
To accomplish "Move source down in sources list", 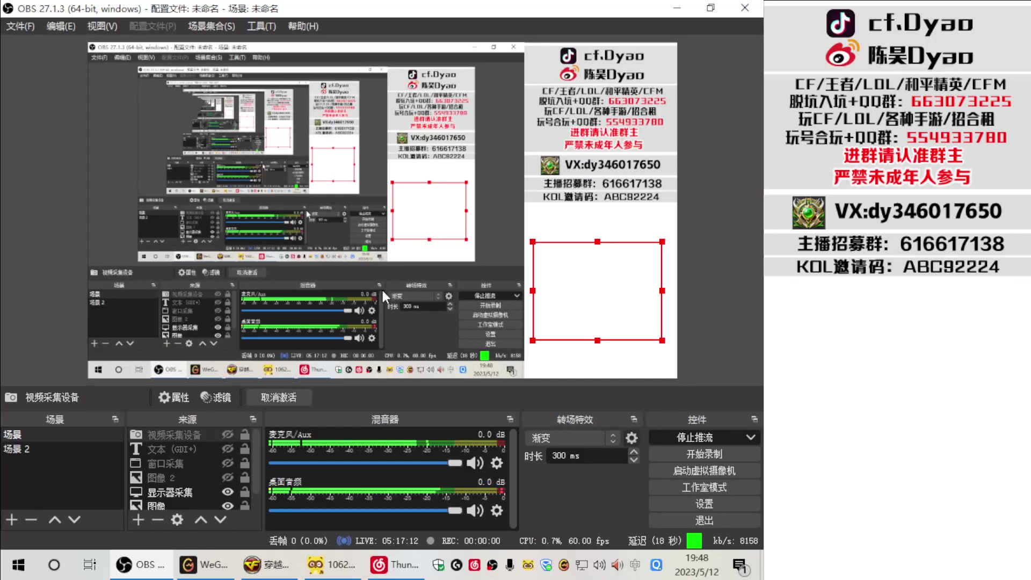I will [221, 519].
